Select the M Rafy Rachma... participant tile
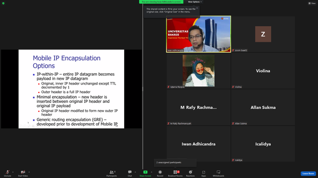318x178 pixels. pos(199,107)
